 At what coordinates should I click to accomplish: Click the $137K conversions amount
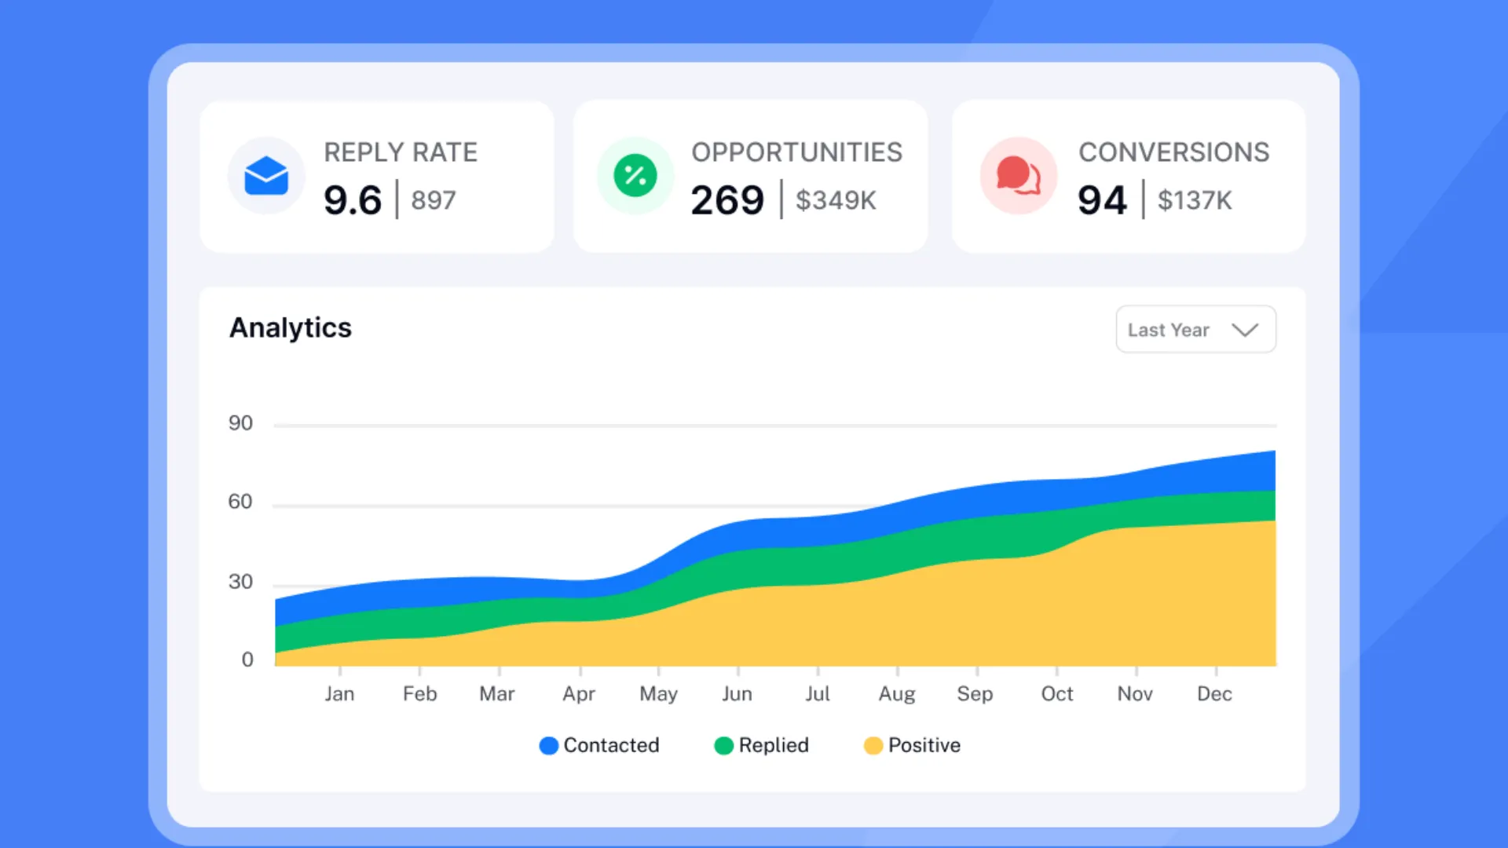point(1195,200)
